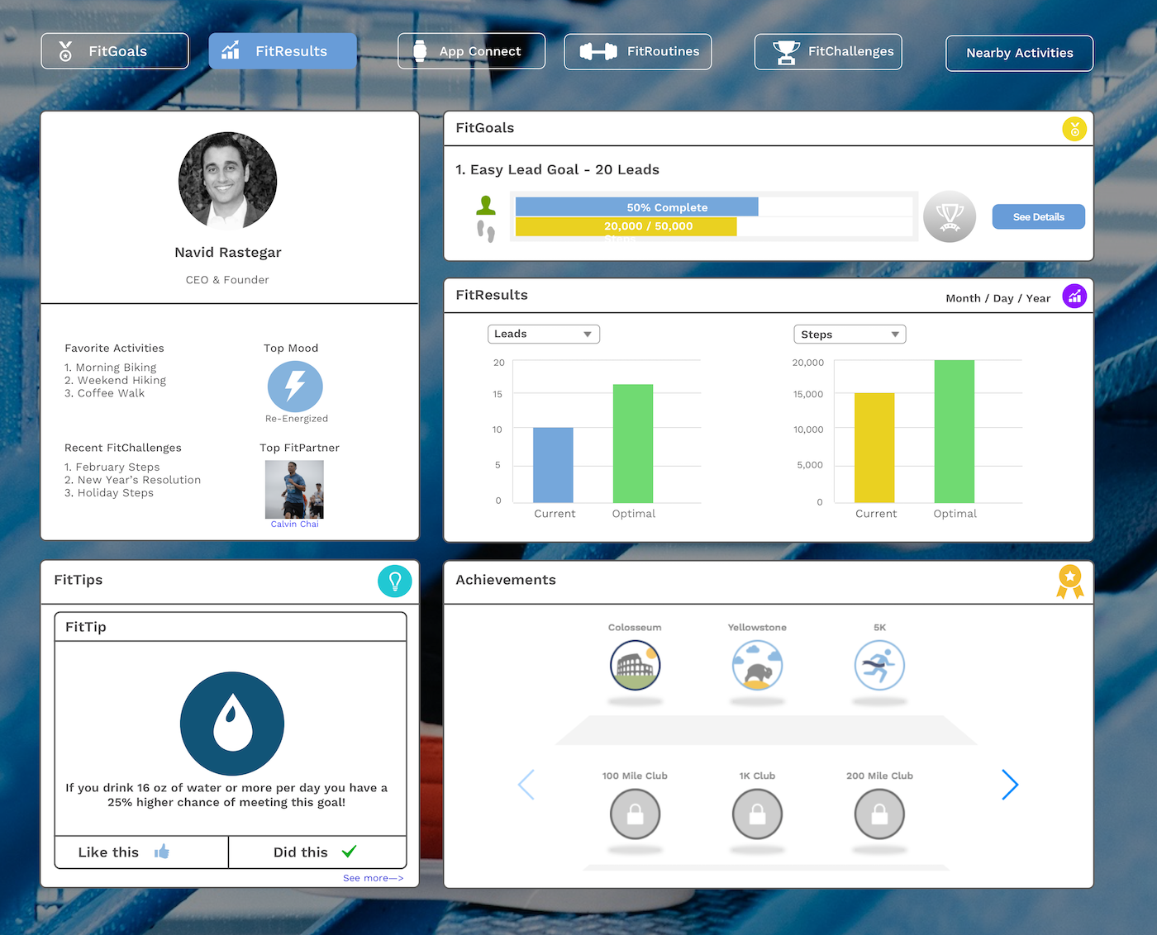1157x935 pixels.
Task: Click "1. Morning Biking" favorite activity
Action: [x=111, y=368]
